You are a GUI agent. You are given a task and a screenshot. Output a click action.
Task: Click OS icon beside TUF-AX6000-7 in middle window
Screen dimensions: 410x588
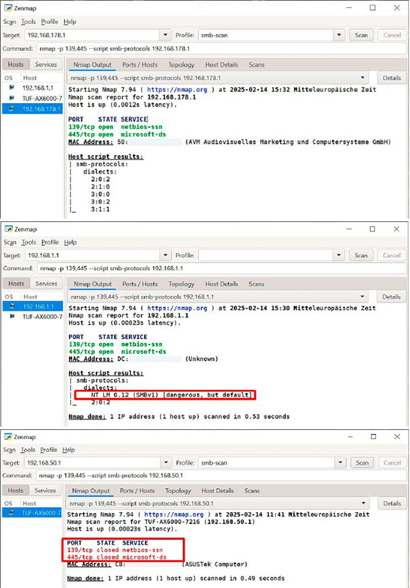click(x=12, y=317)
